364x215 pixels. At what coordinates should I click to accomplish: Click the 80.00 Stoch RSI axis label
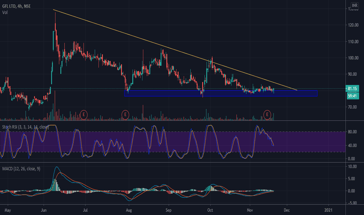click(x=352, y=132)
